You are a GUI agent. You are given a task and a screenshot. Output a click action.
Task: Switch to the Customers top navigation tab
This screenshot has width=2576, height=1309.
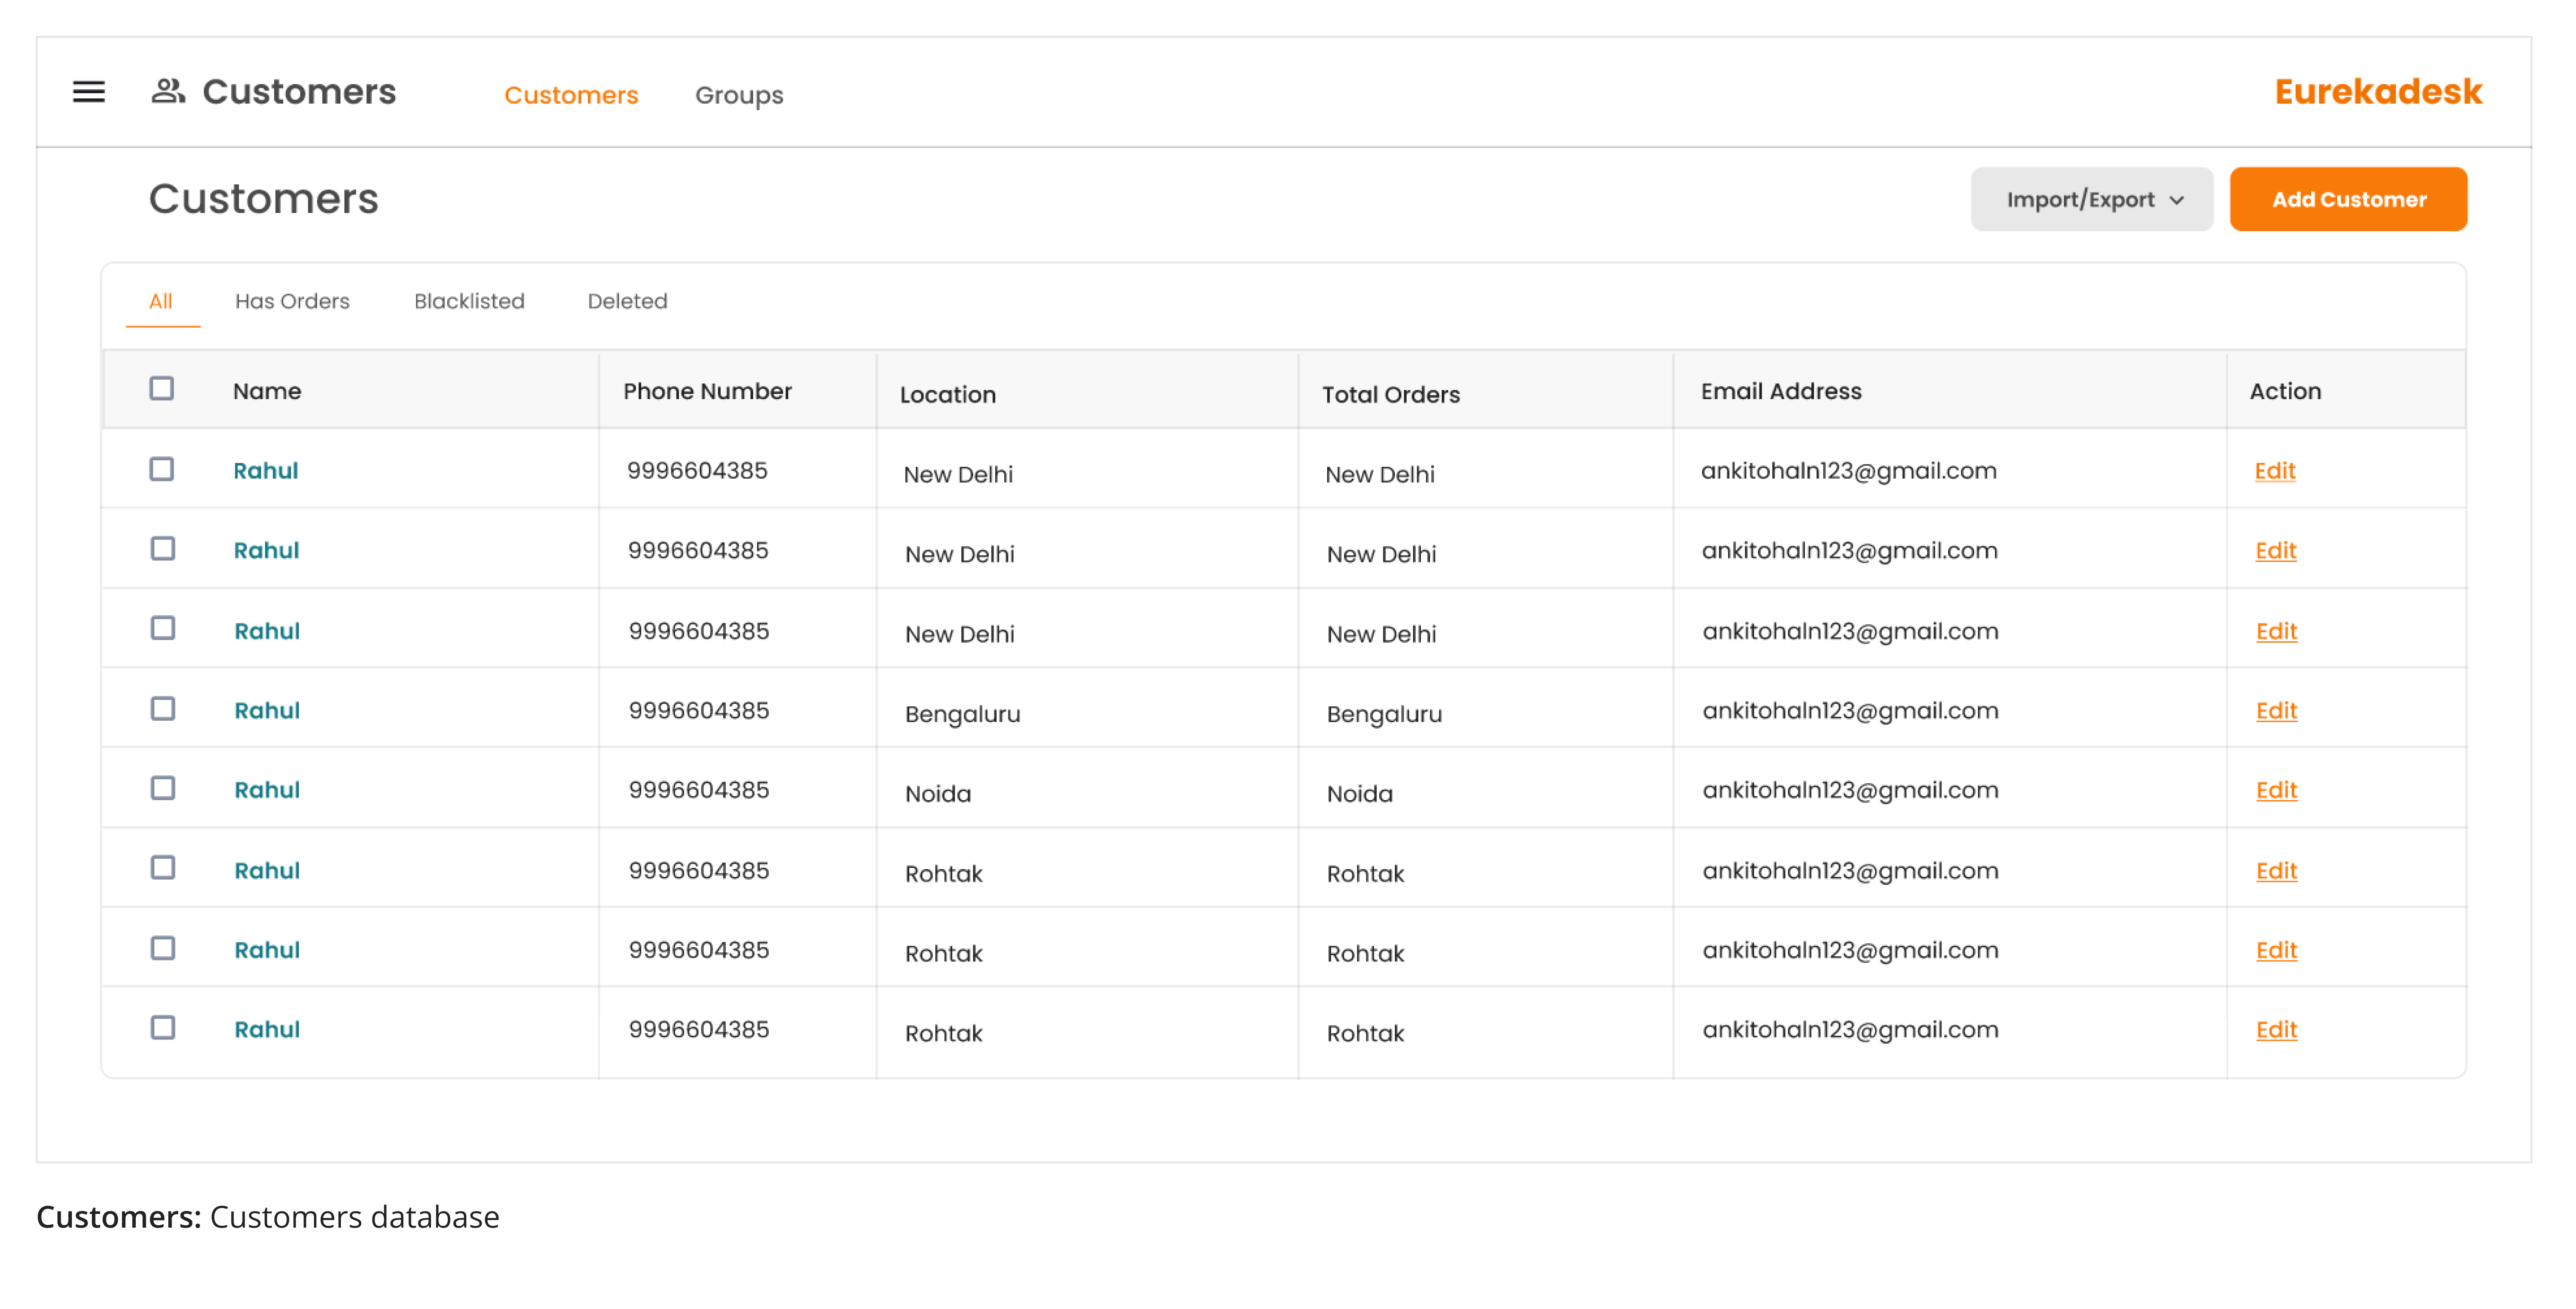point(571,95)
